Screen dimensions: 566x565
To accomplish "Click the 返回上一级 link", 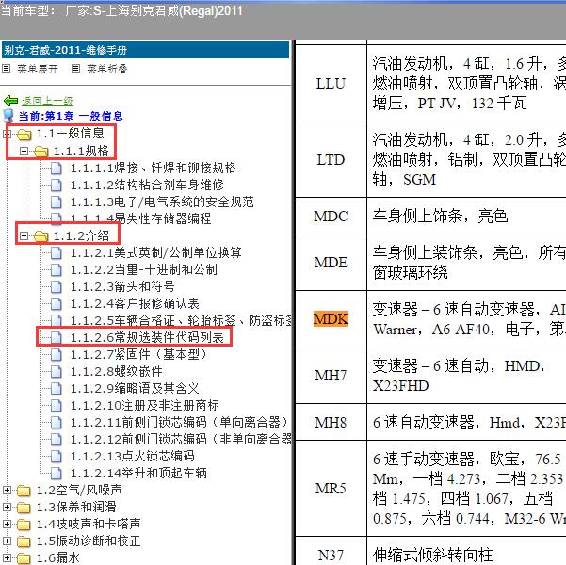I will coord(48,101).
